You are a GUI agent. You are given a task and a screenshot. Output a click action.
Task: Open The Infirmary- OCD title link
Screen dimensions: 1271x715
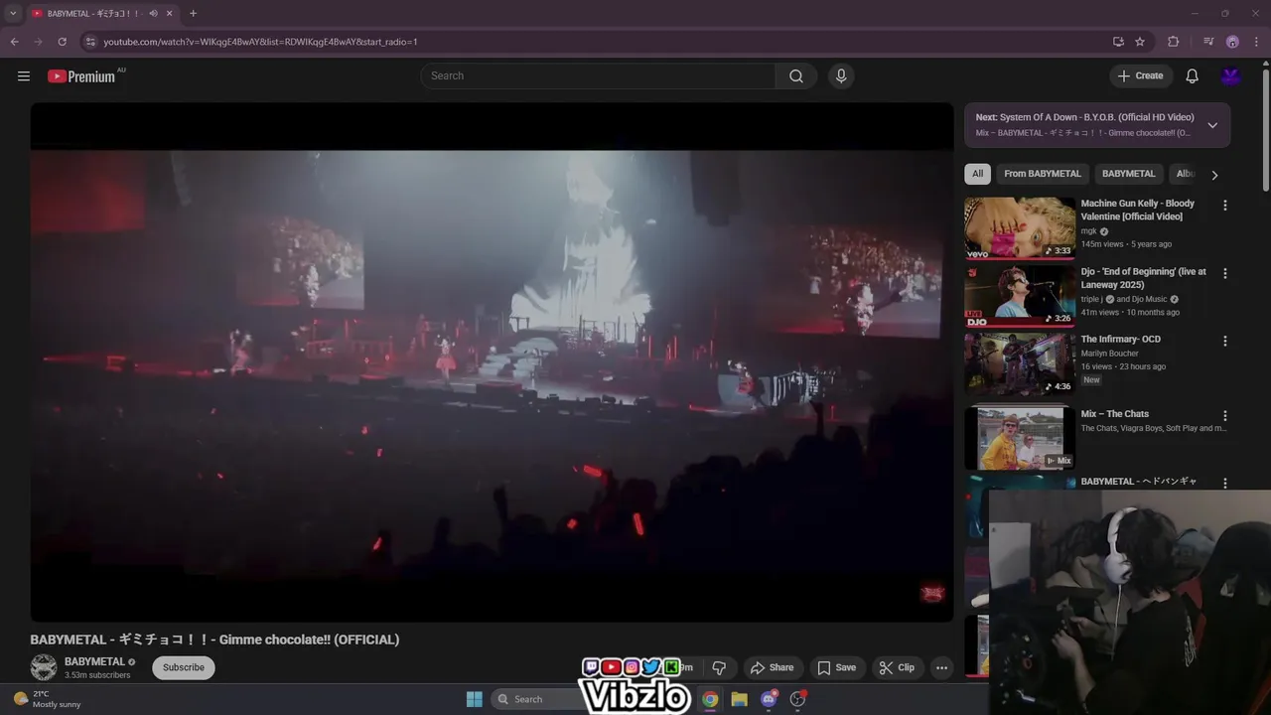click(x=1121, y=340)
